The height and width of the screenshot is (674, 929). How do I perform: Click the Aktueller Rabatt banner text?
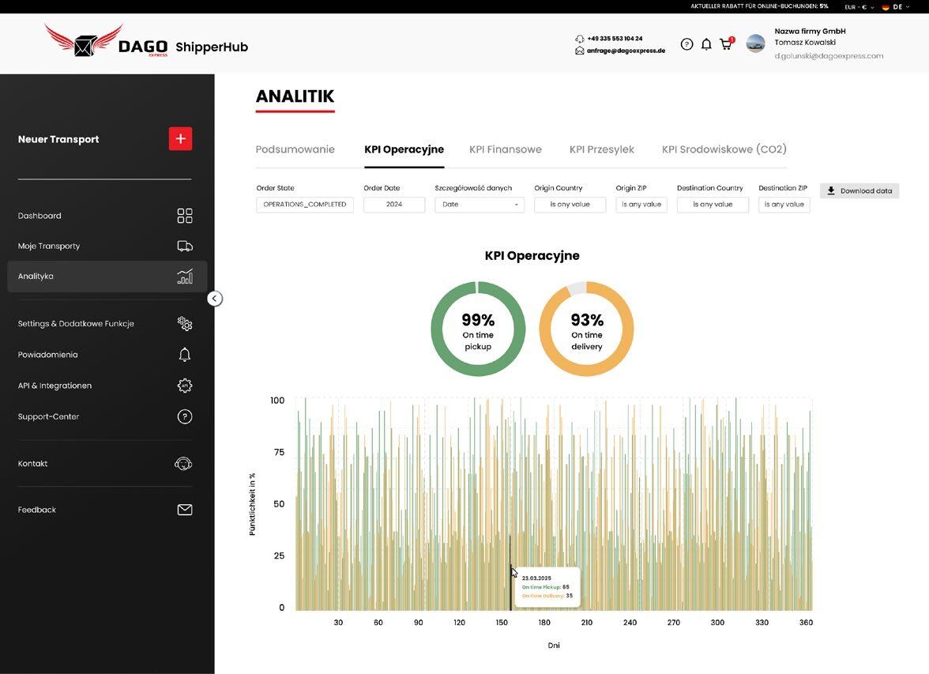(759, 6)
